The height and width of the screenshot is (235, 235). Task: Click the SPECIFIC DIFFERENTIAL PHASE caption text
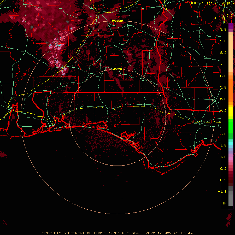(x=74, y=233)
